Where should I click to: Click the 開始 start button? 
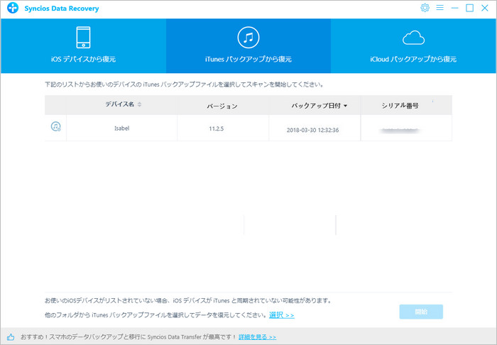pos(421,312)
